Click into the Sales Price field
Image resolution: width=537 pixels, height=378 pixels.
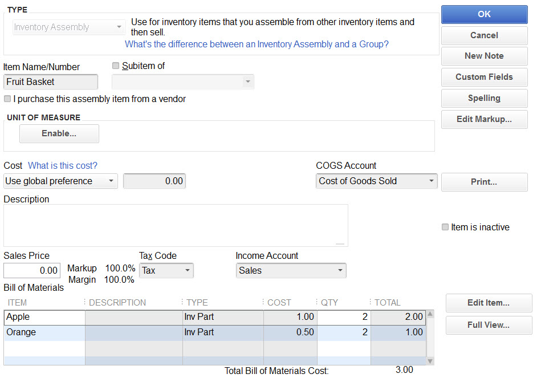click(x=32, y=270)
